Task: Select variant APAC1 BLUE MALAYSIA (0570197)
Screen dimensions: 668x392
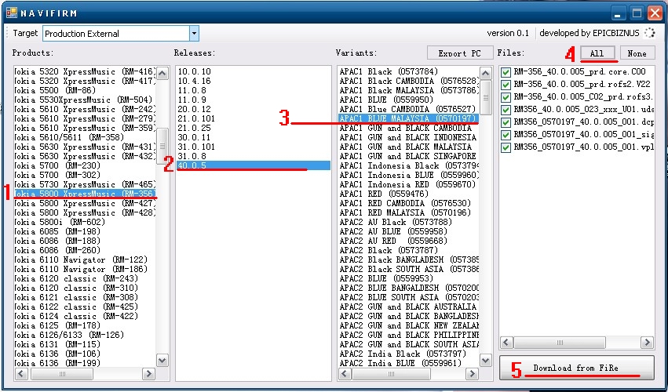Action: coord(409,118)
